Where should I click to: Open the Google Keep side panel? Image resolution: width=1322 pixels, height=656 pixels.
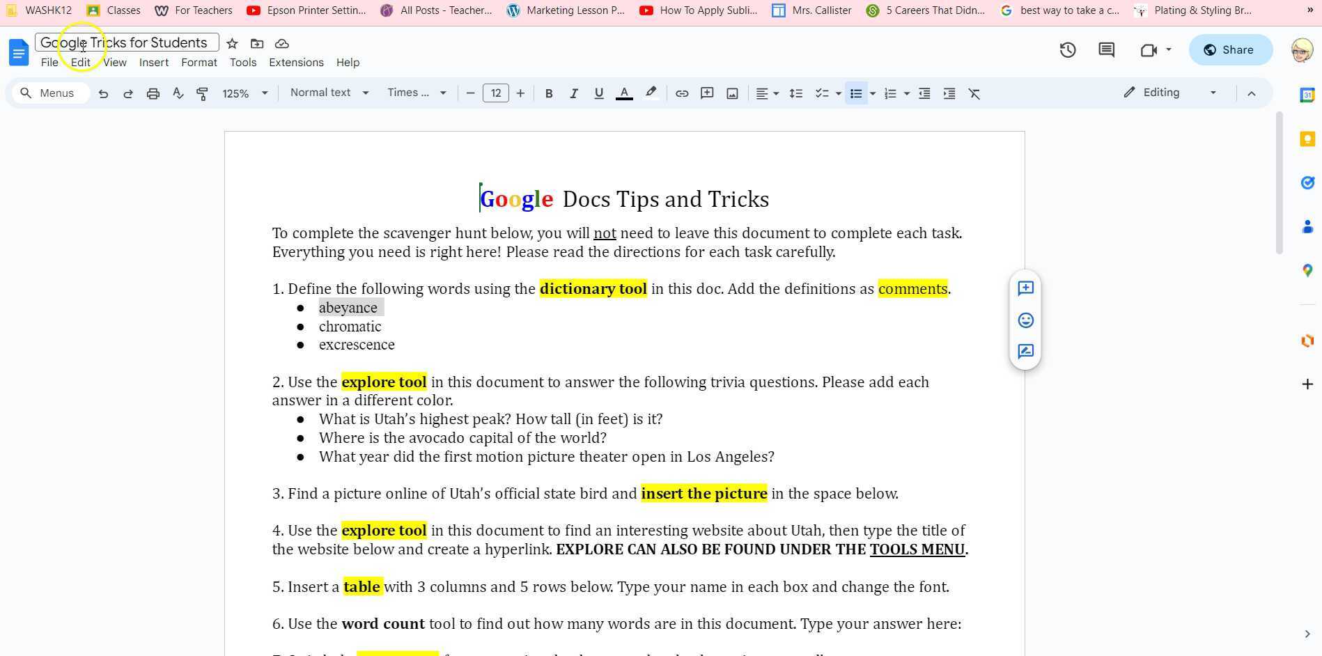point(1307,139)
